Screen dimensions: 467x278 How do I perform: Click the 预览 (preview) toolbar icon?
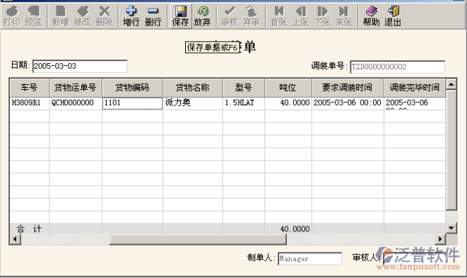coord(33,16)
